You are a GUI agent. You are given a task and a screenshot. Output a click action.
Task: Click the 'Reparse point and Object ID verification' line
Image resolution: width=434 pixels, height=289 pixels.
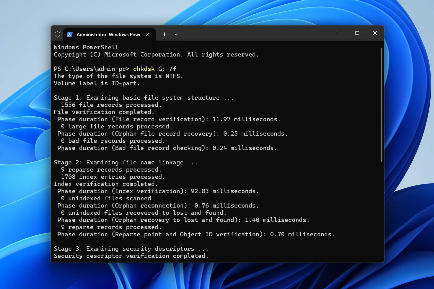(x=196, y=234)
